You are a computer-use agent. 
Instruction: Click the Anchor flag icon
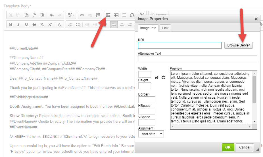click(98, 15)
